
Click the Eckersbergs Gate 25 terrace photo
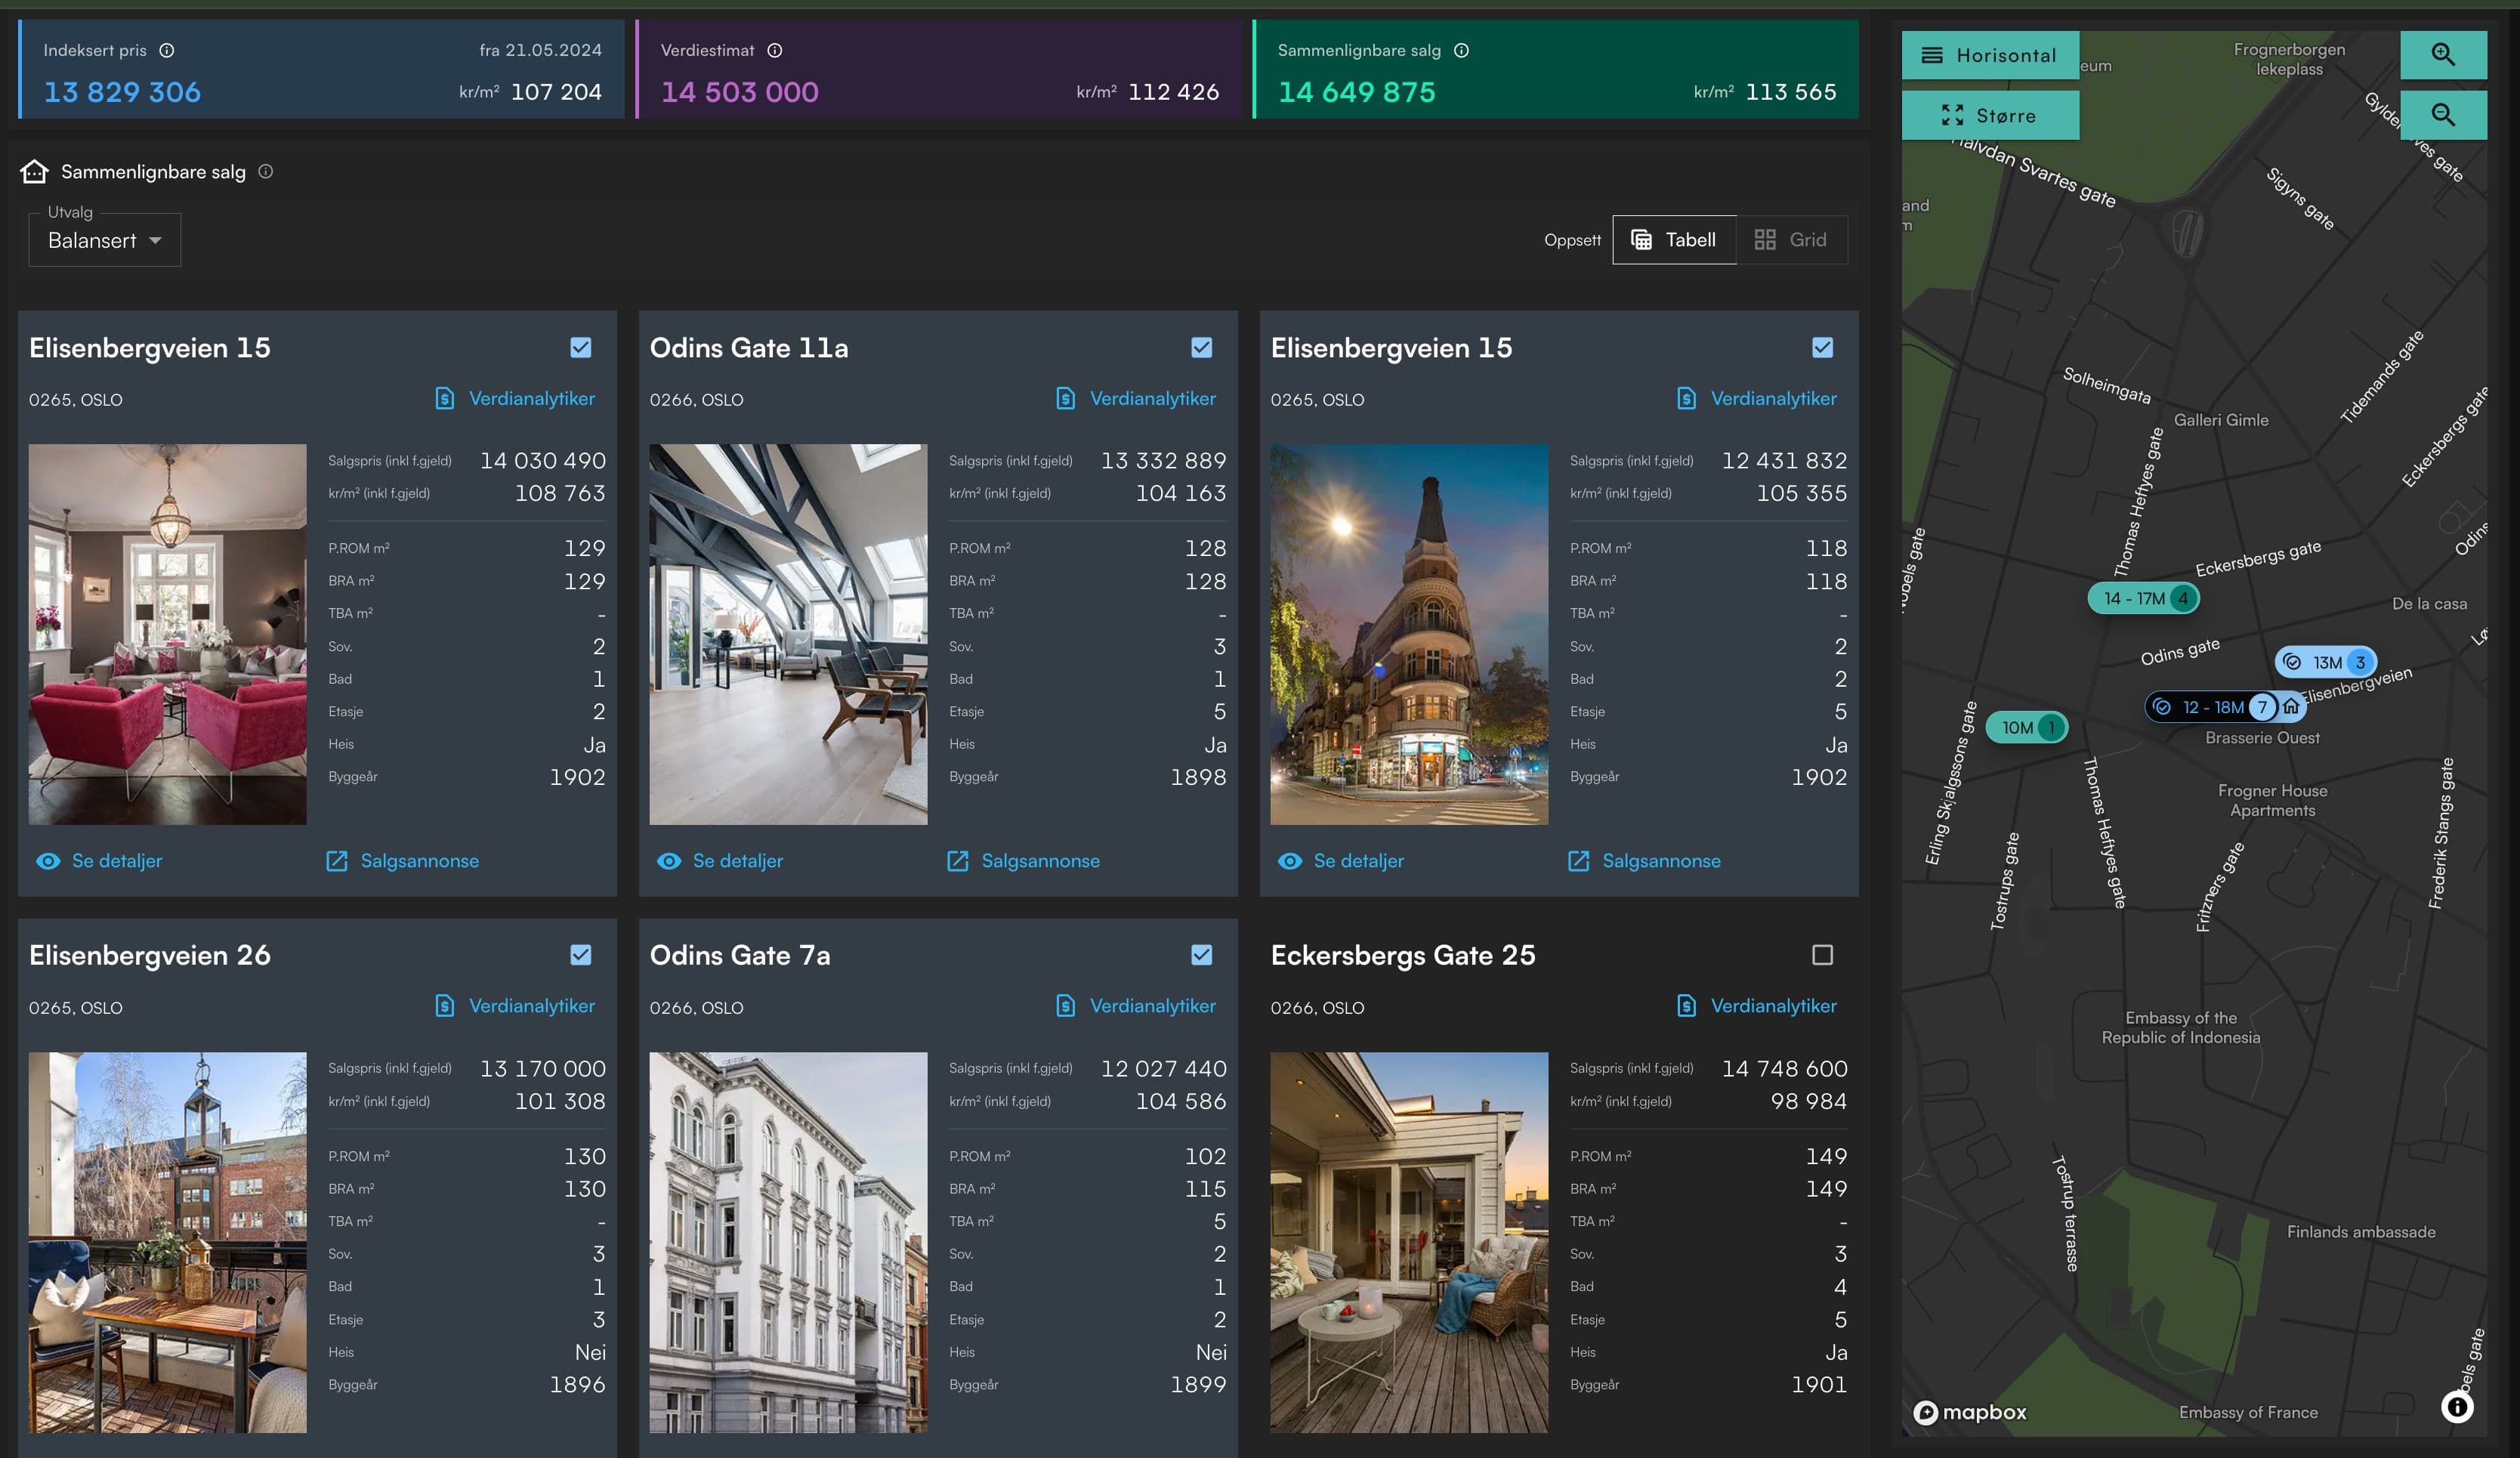click(1408, 1242)
